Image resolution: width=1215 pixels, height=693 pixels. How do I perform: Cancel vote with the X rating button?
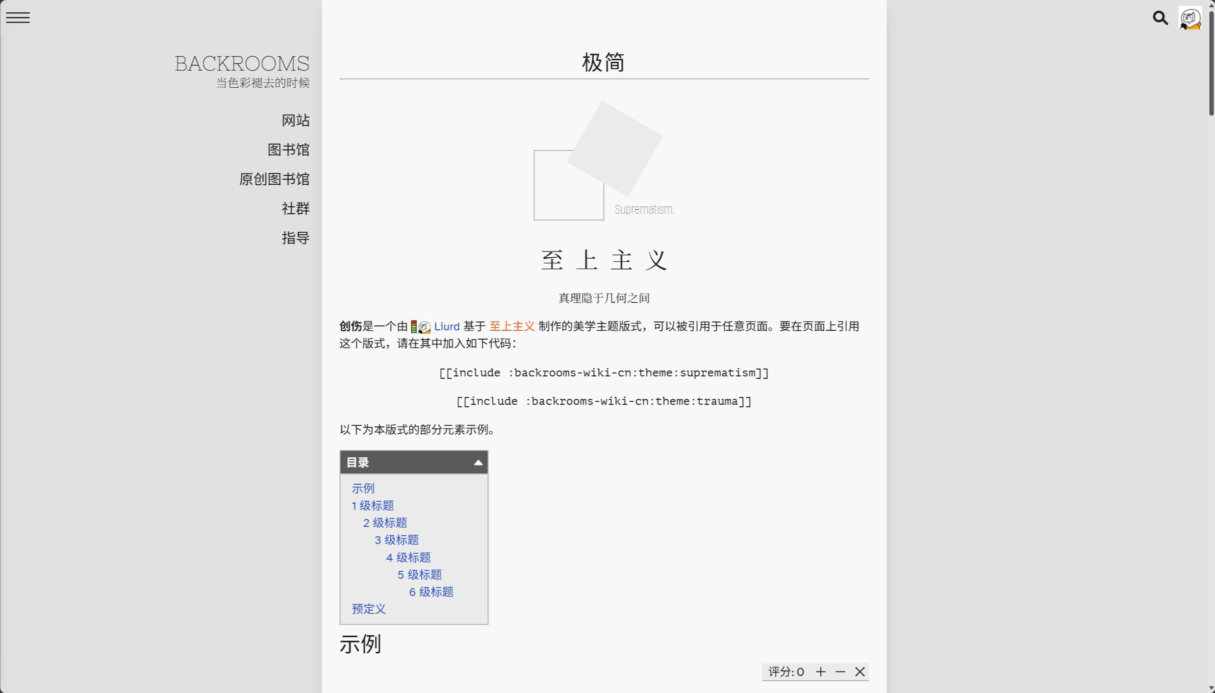pyautogui.click(x=860, y=671)
